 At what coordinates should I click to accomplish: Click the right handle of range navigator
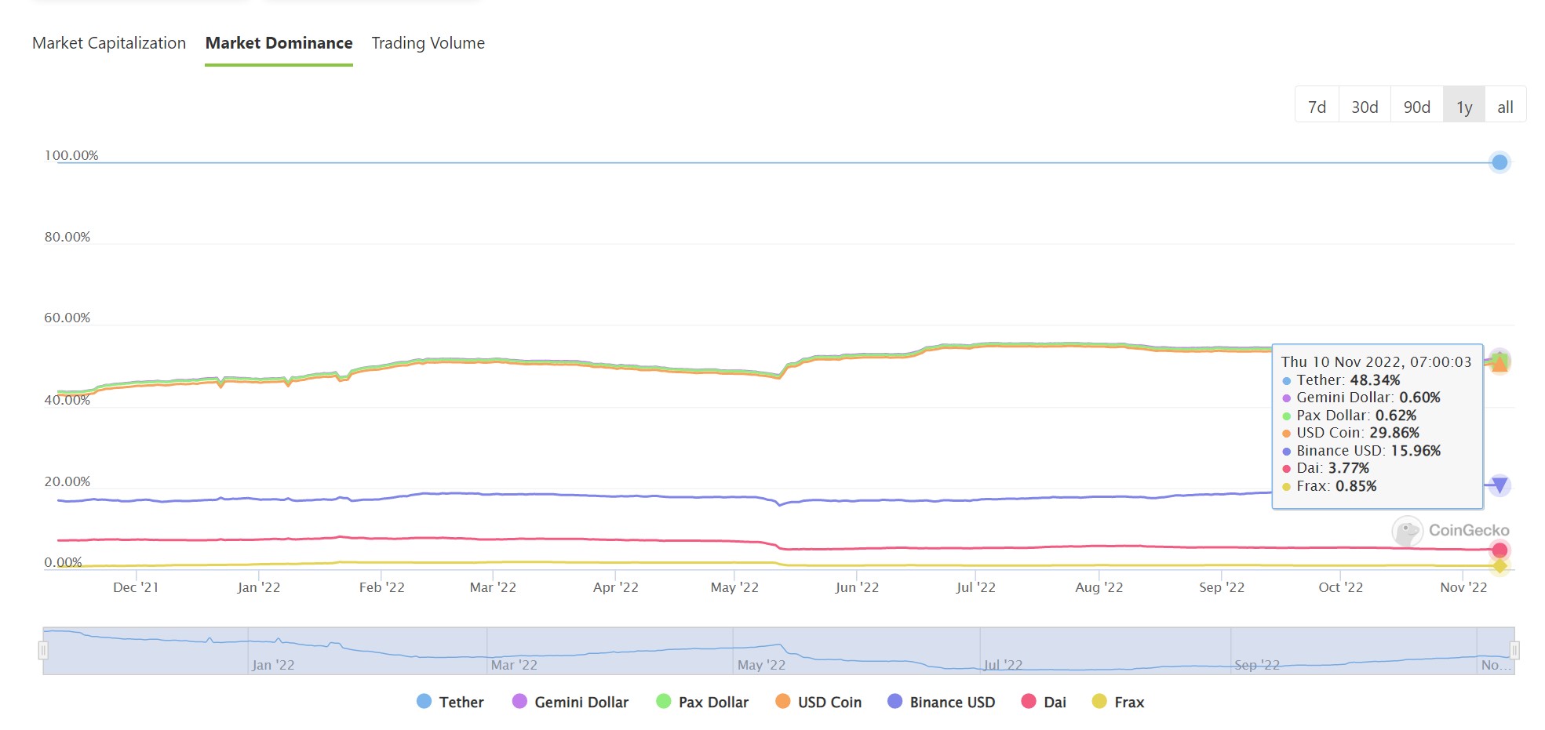click(1514, 650)
